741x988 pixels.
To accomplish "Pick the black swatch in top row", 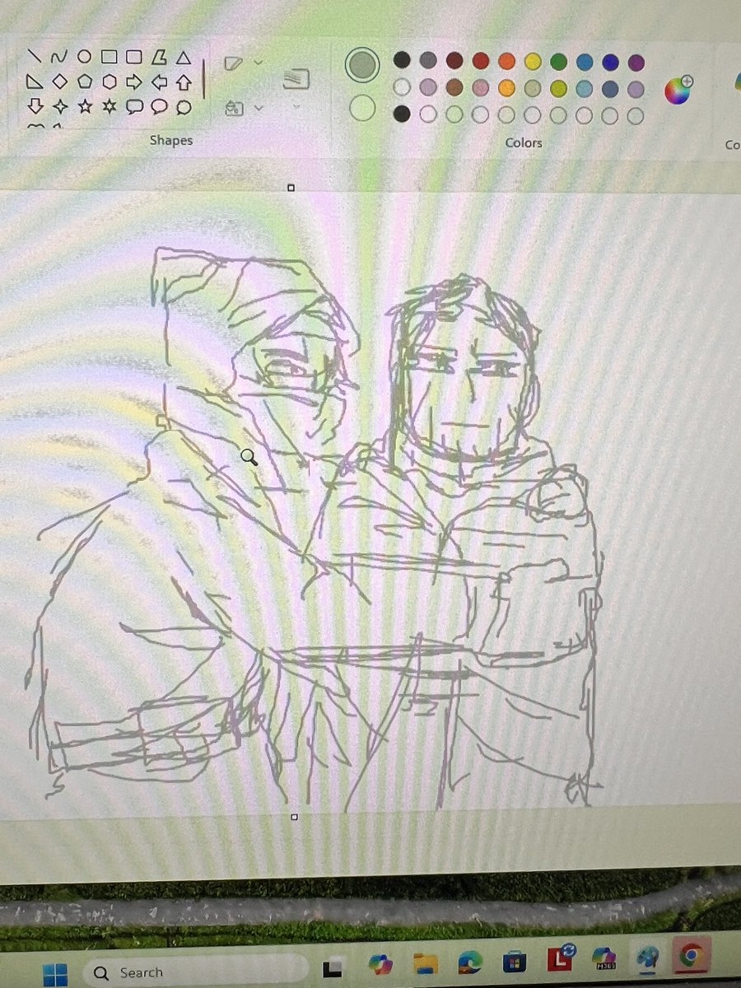I will [x=402, y=60].
